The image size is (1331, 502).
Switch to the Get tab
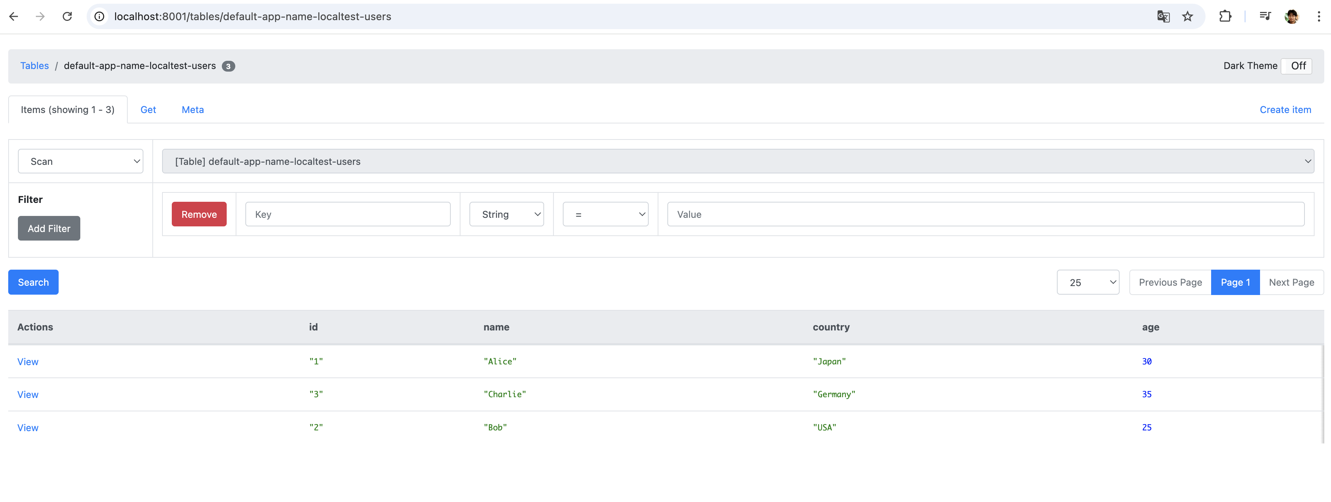point(148,109)
